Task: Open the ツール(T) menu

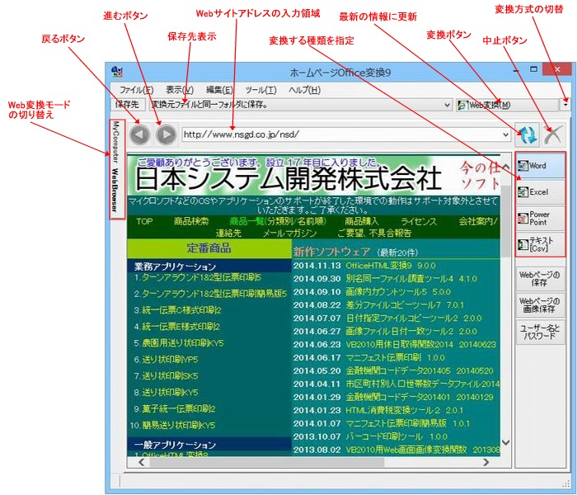Action: (x=260, y=90)
